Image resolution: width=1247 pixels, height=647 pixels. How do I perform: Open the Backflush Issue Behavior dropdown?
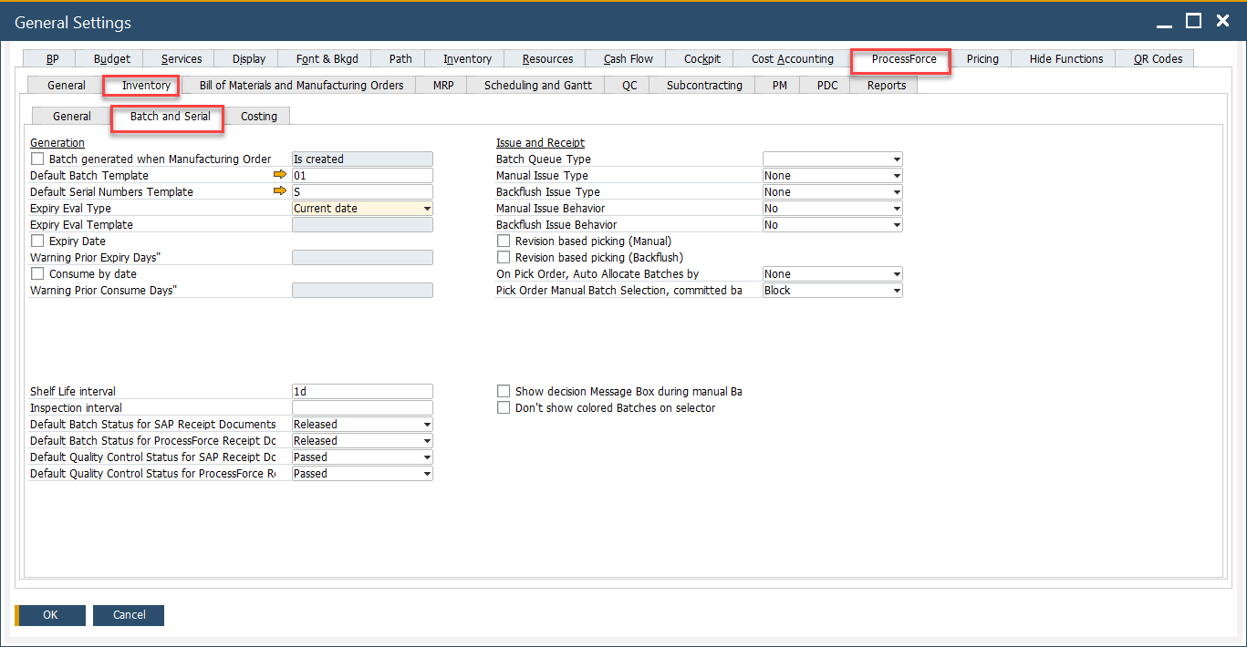(897, 224)
